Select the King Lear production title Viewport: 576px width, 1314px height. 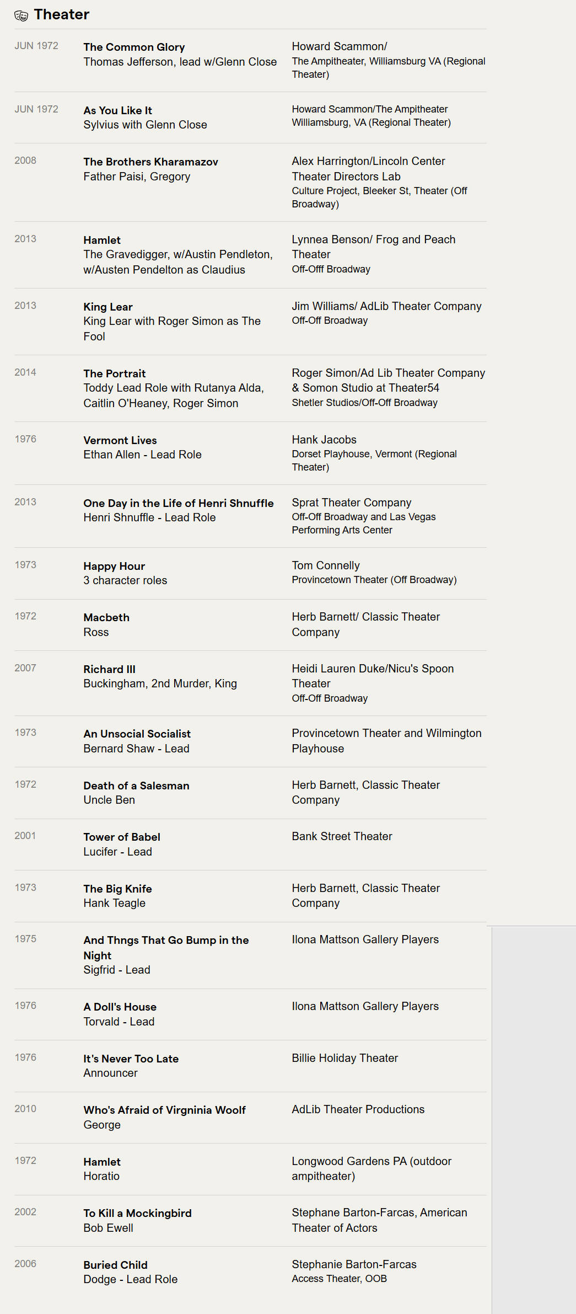pos(108,307)
